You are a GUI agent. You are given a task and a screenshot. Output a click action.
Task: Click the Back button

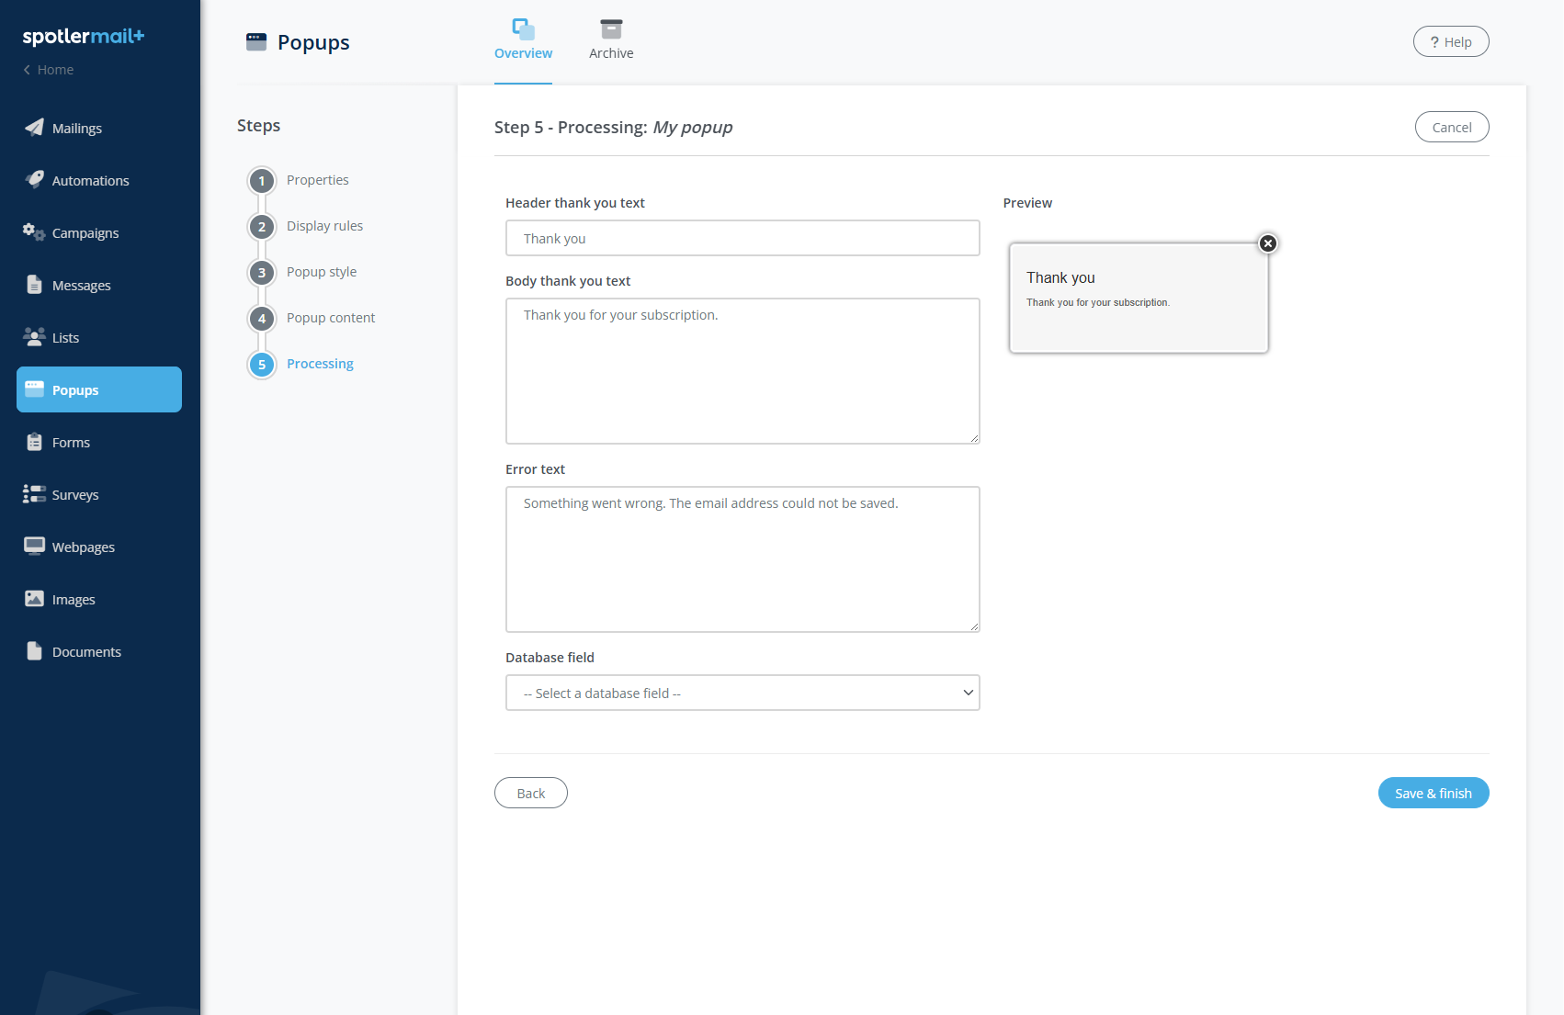pyautogui.click(x=531, y=793)
